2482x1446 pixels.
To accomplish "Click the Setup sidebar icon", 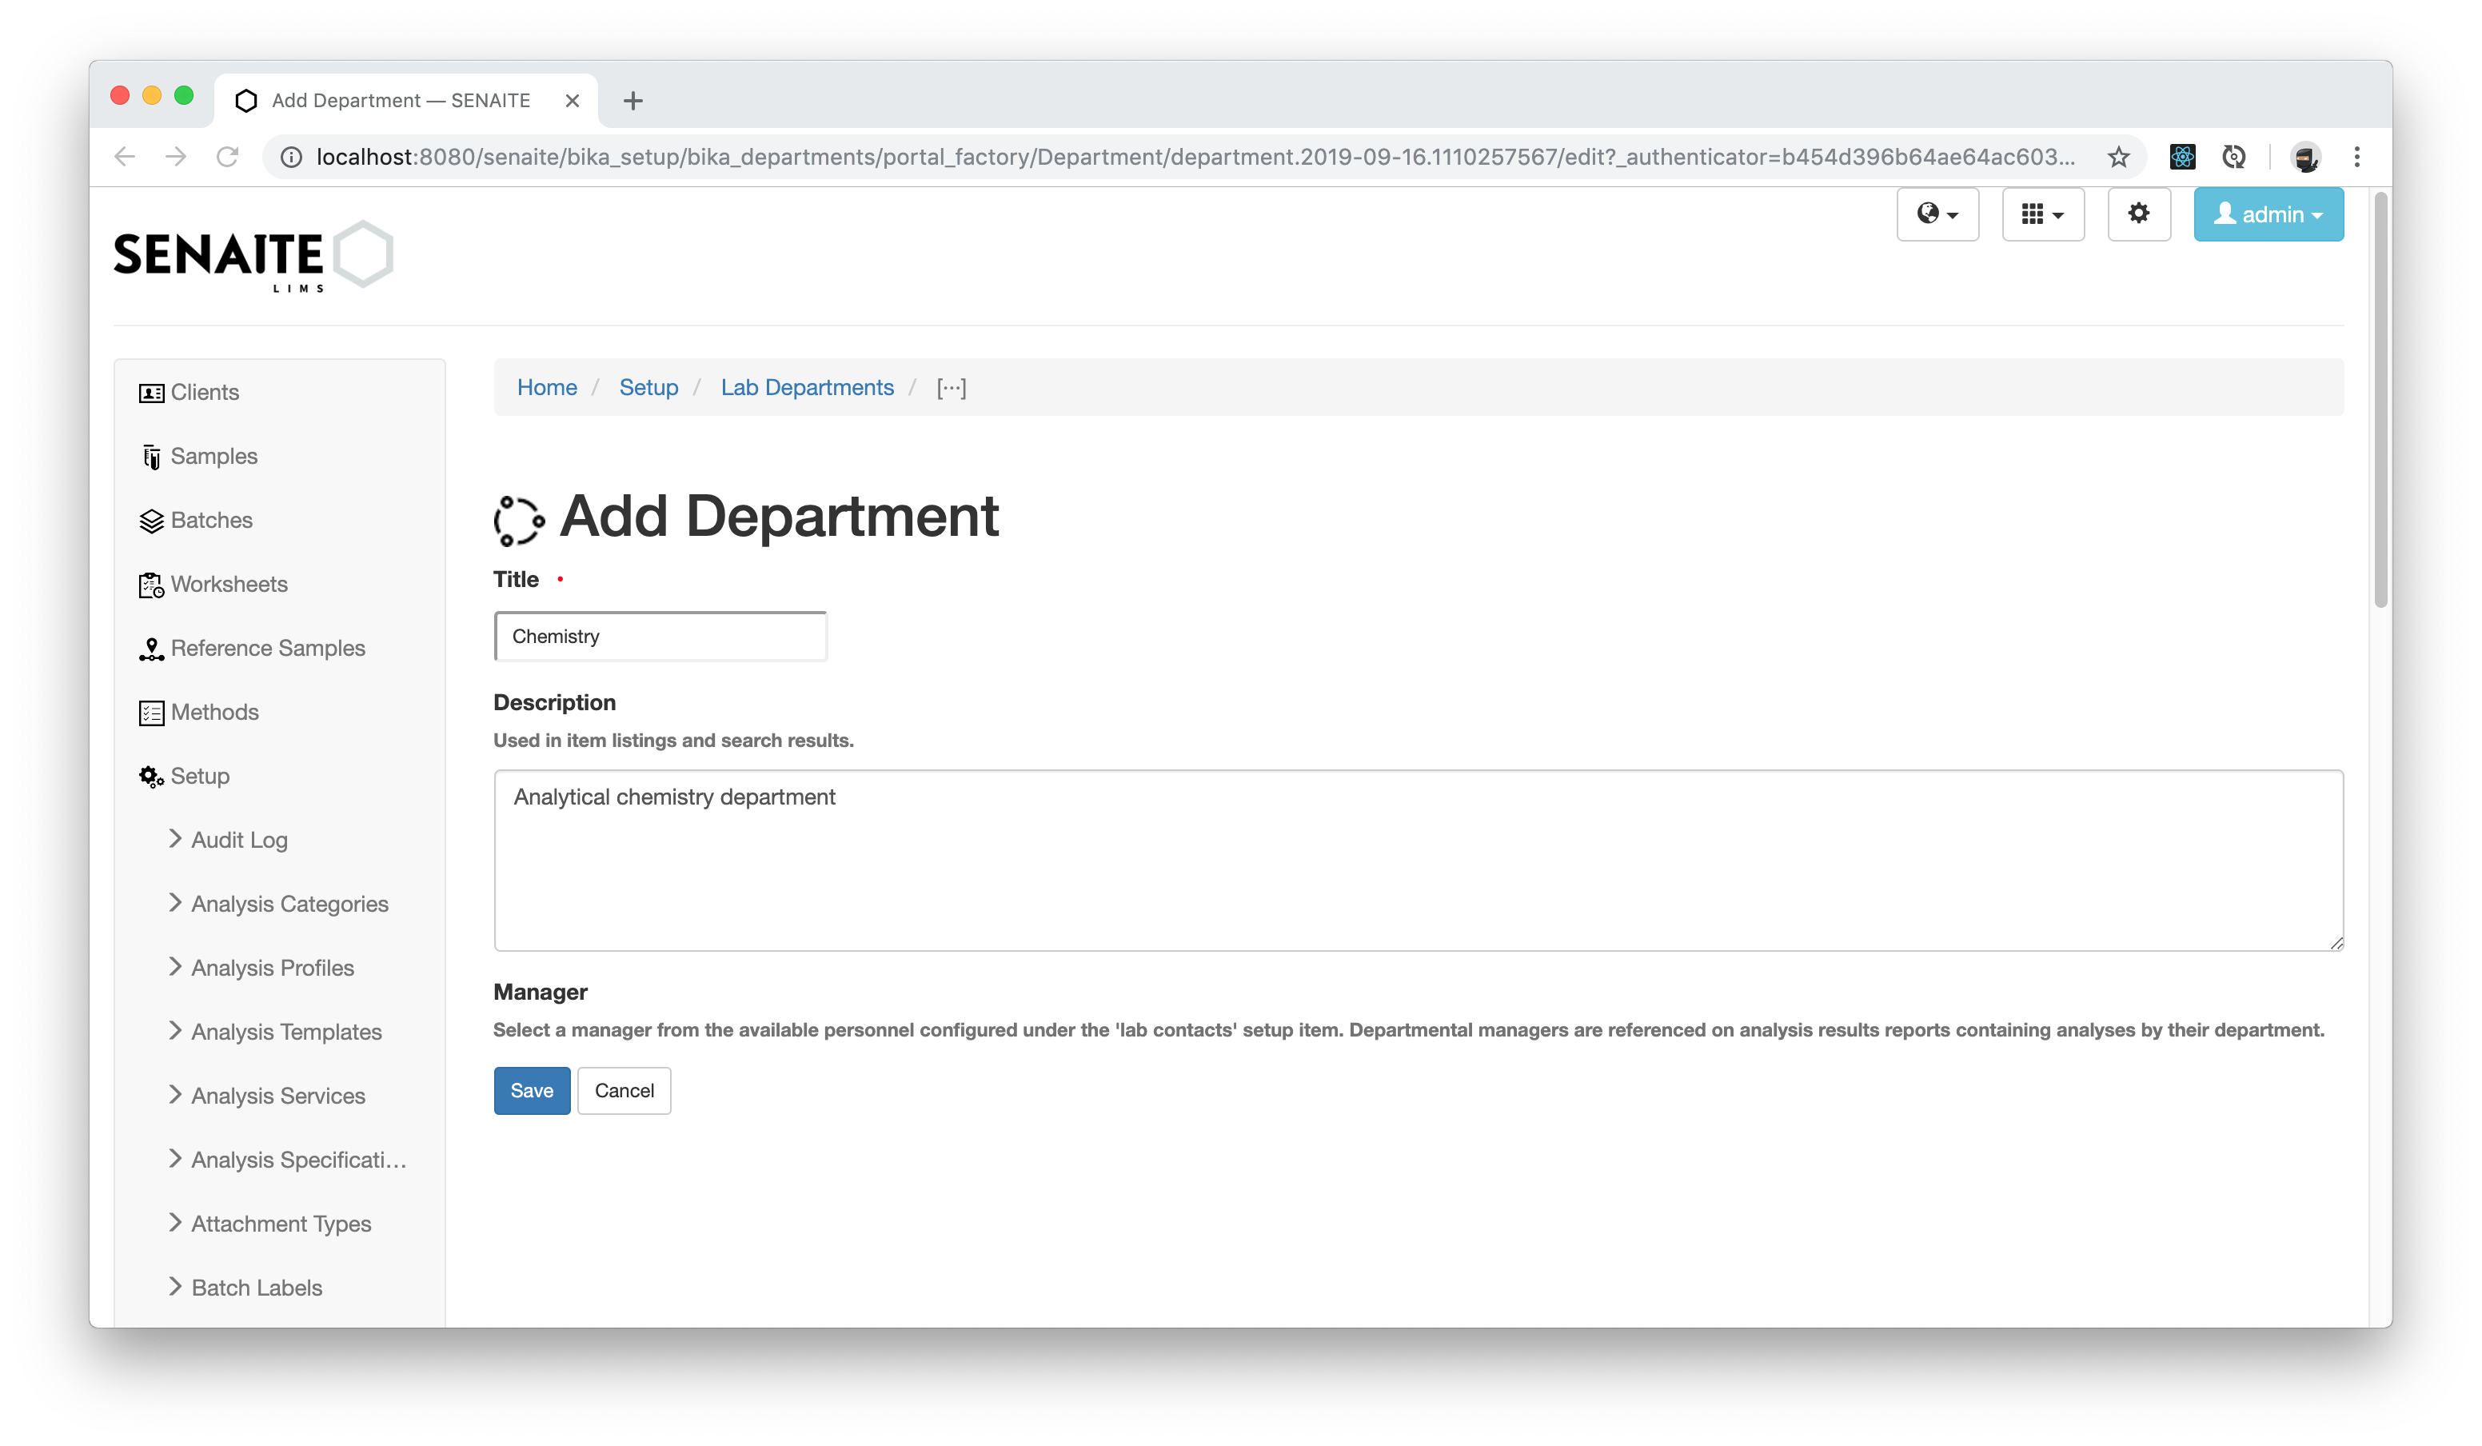I will (x=150, y=777).
